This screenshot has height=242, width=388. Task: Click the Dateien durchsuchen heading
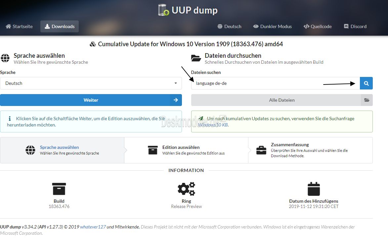pyautogui.click(x=233, y=55)
